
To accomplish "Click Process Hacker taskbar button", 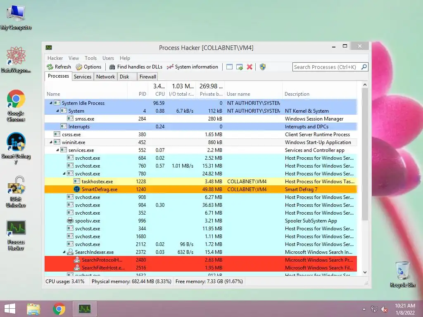I will pyautogui.click(x=85, y=309).
